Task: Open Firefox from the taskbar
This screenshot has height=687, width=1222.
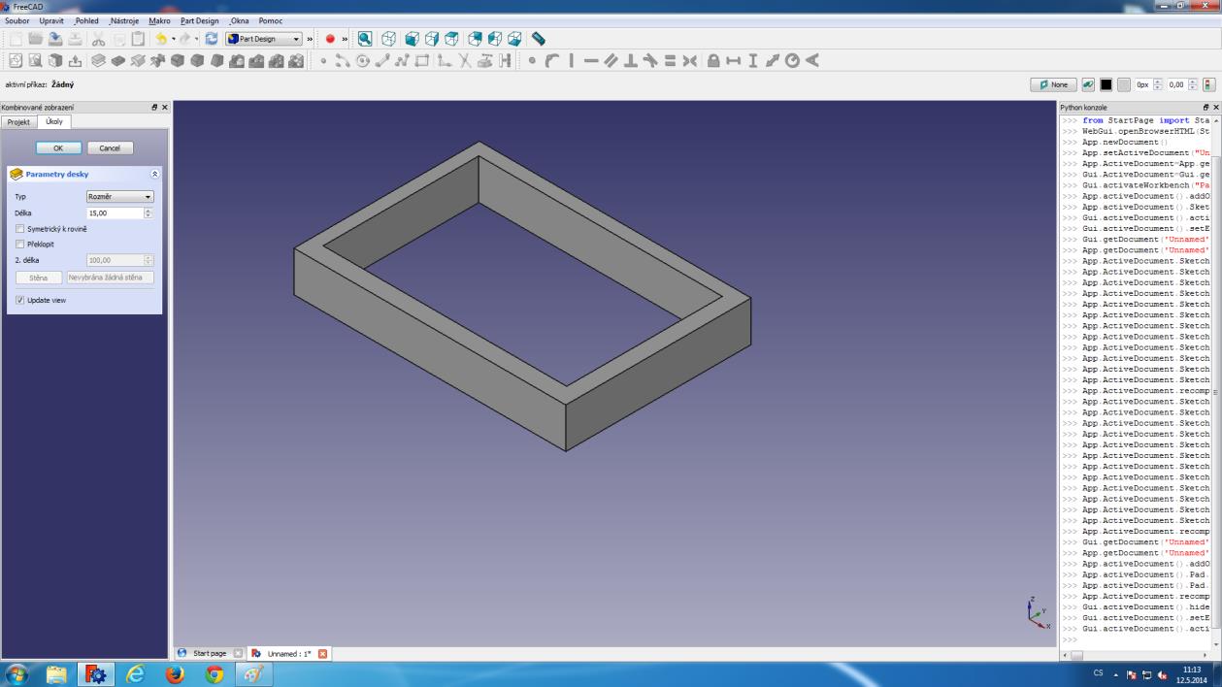Action: 176,673
